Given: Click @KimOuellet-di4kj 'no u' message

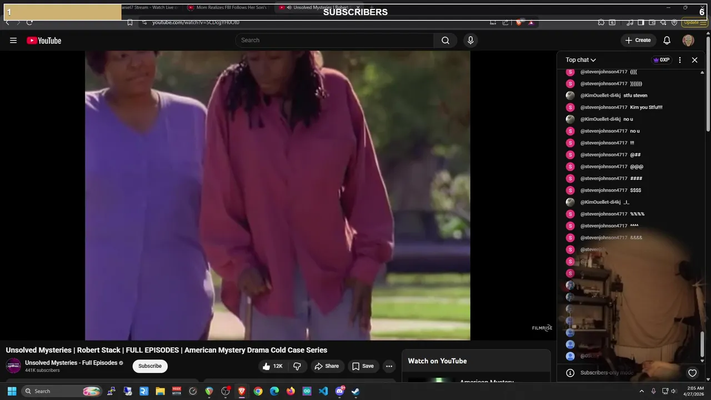Looking at the screenshot, I should pyautogui.click(x=628, y=119).
